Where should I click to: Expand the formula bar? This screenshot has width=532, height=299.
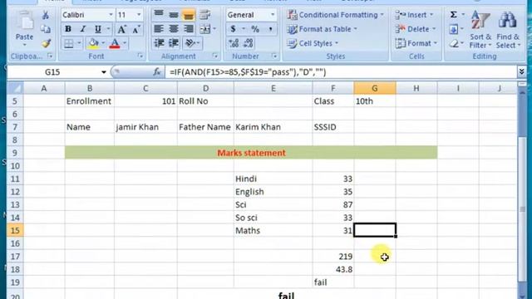[x=521, y=71]
